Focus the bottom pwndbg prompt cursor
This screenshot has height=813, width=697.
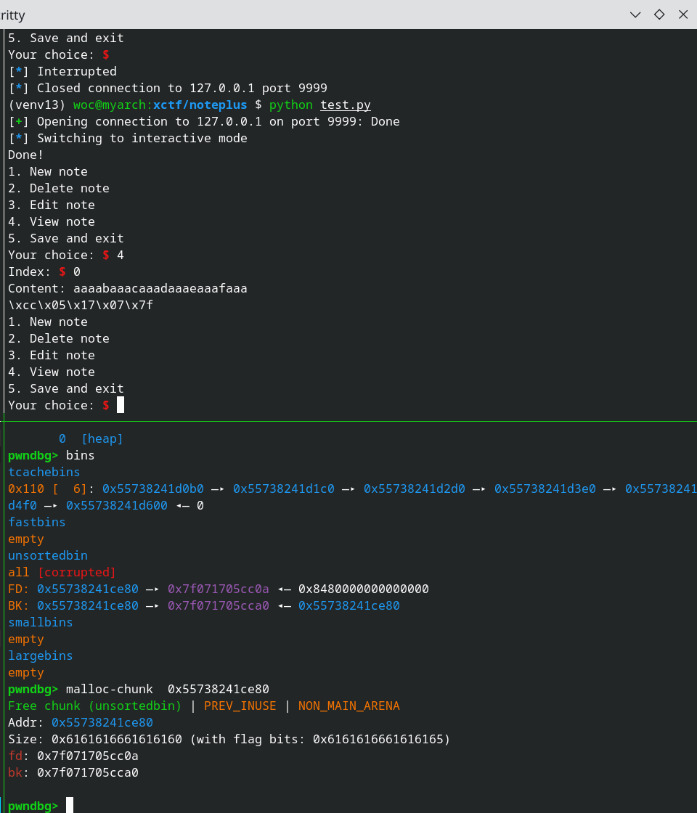(x=70, y=805)
